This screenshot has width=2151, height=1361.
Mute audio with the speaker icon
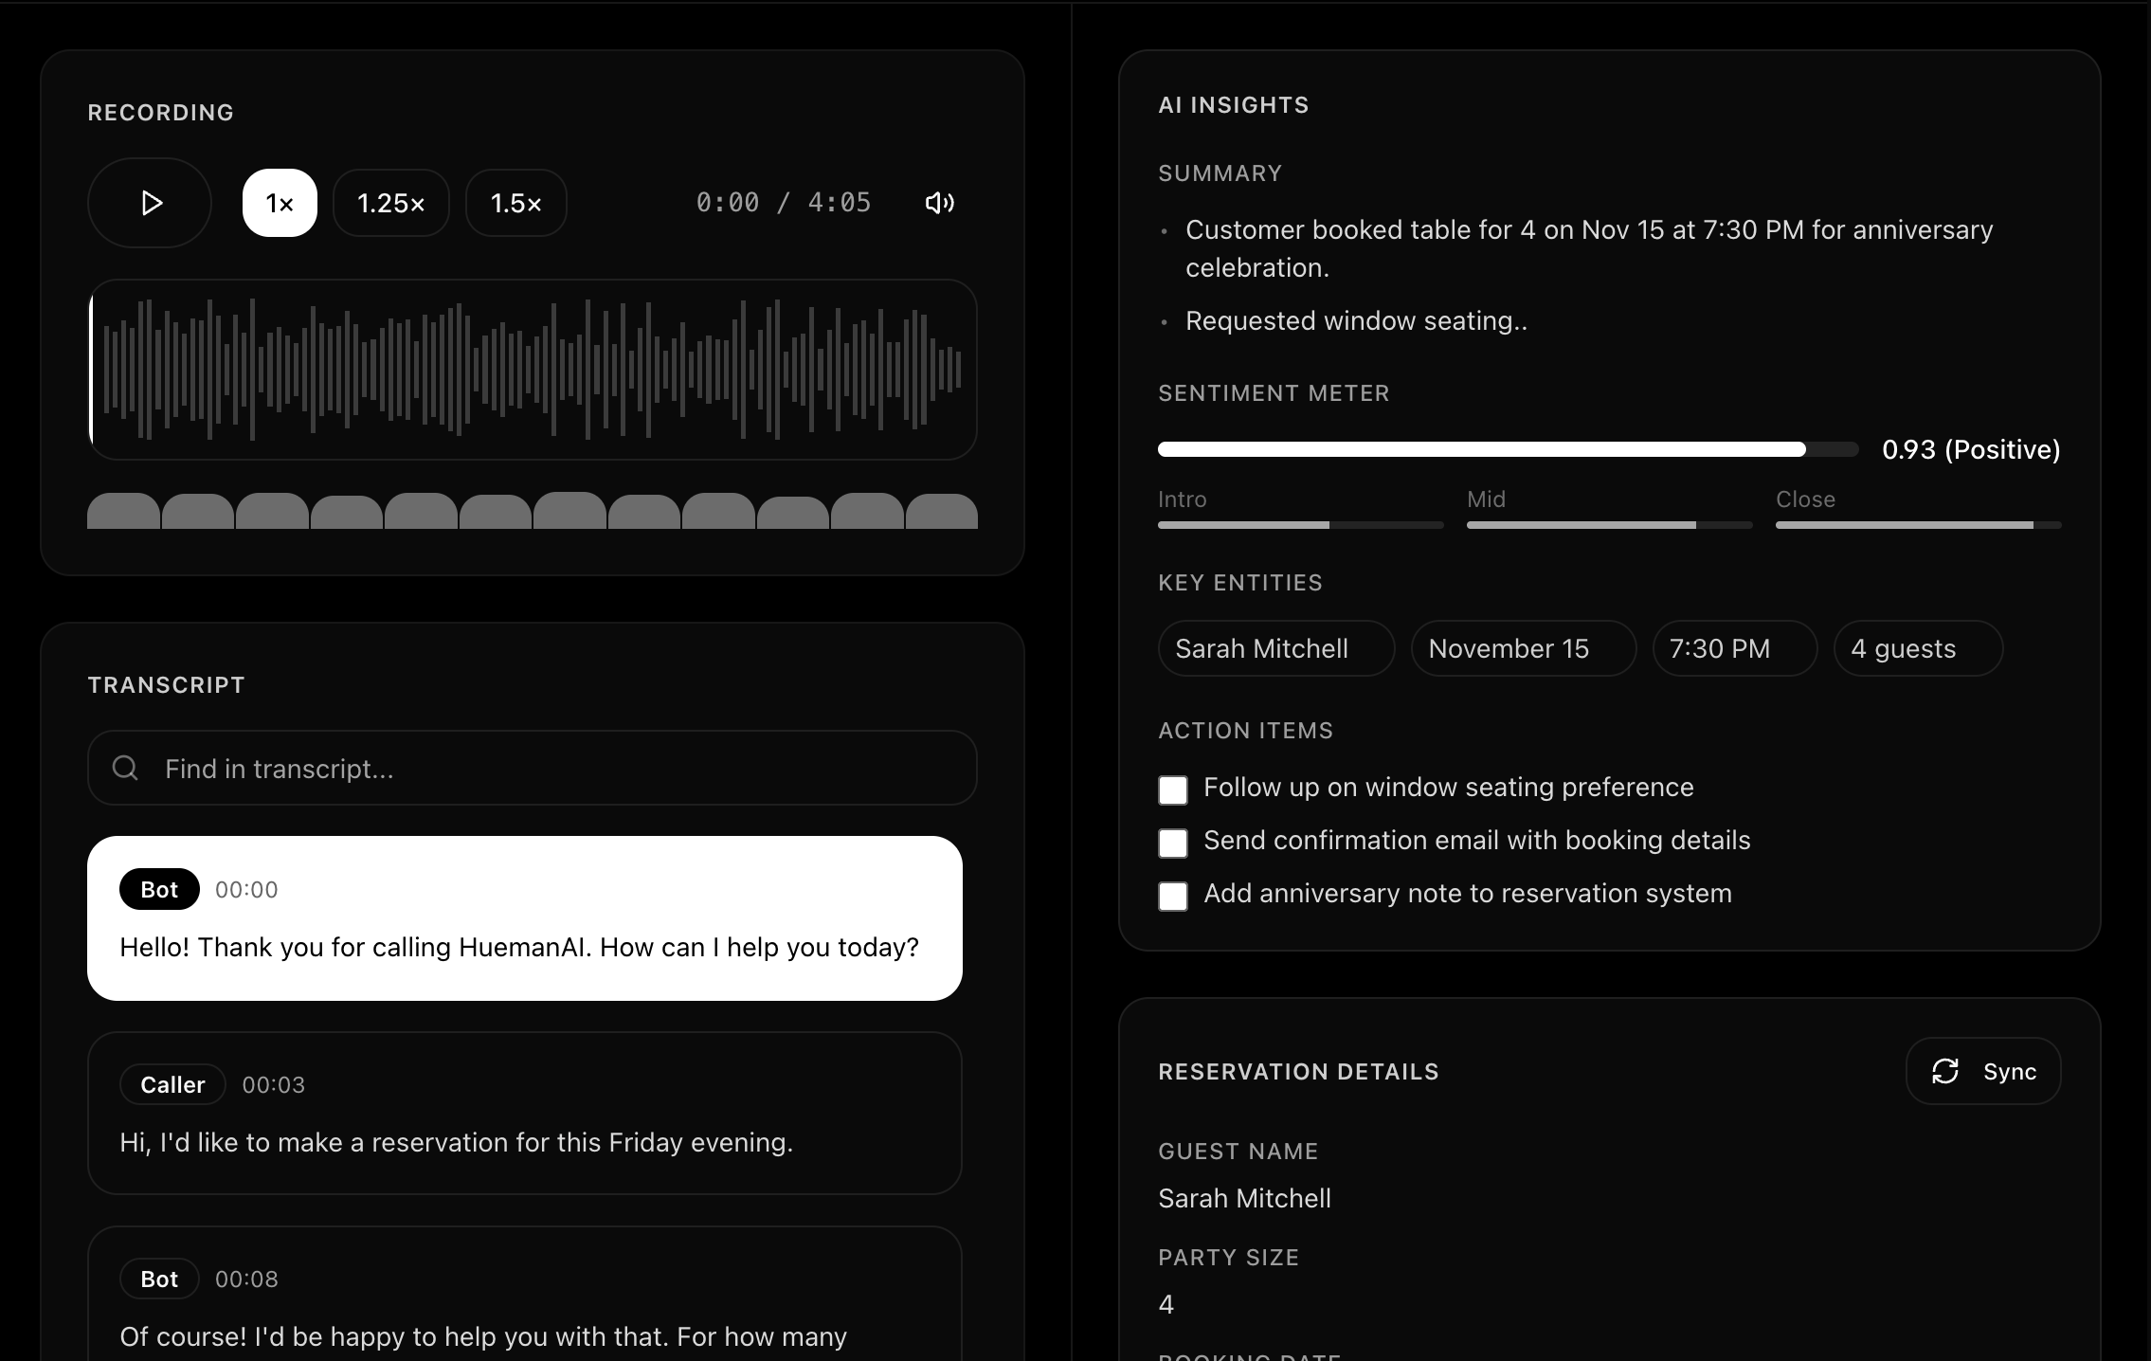pos(938,202)
